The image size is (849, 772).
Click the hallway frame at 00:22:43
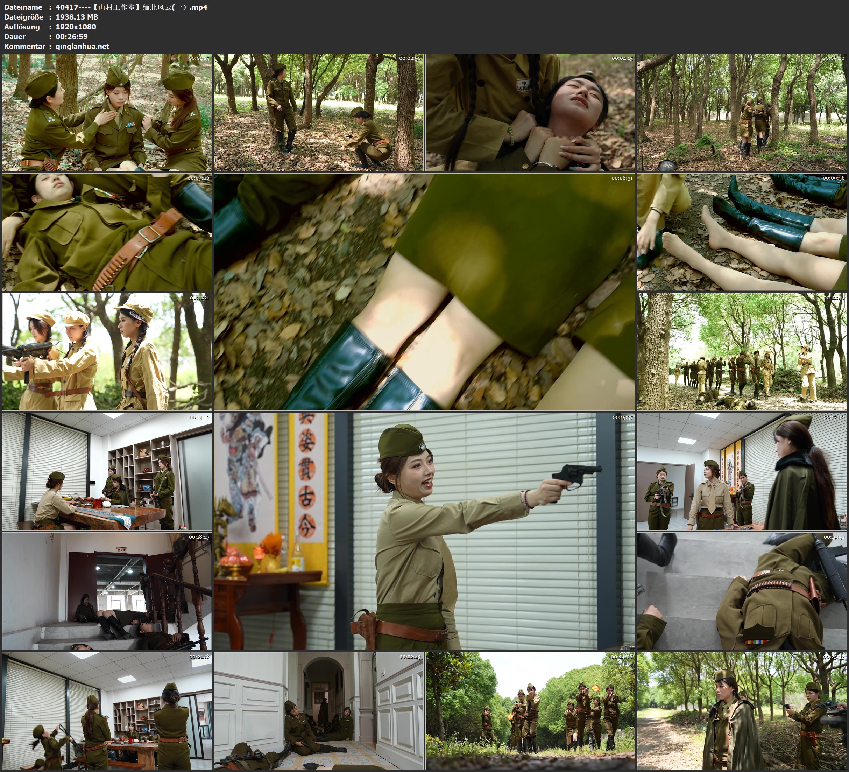pos(319,710)
